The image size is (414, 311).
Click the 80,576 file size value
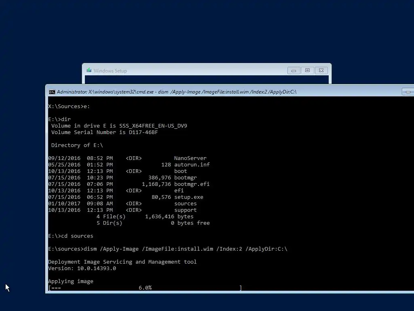[x=161, y=197]
